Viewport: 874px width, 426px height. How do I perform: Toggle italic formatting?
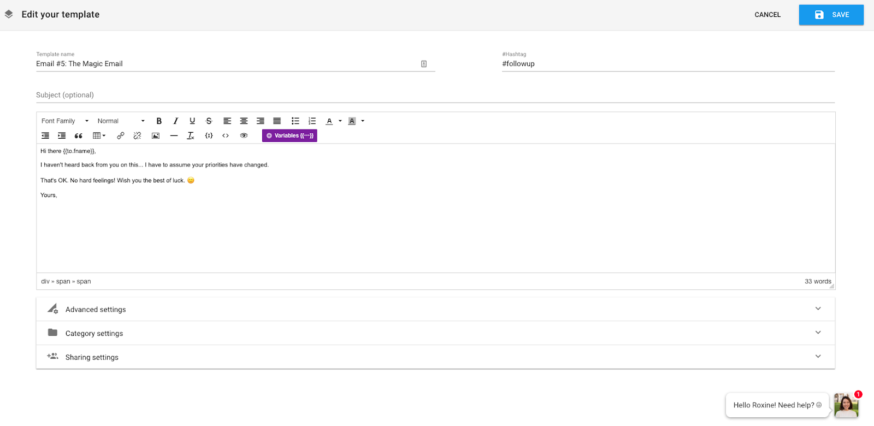coord(175,121)
